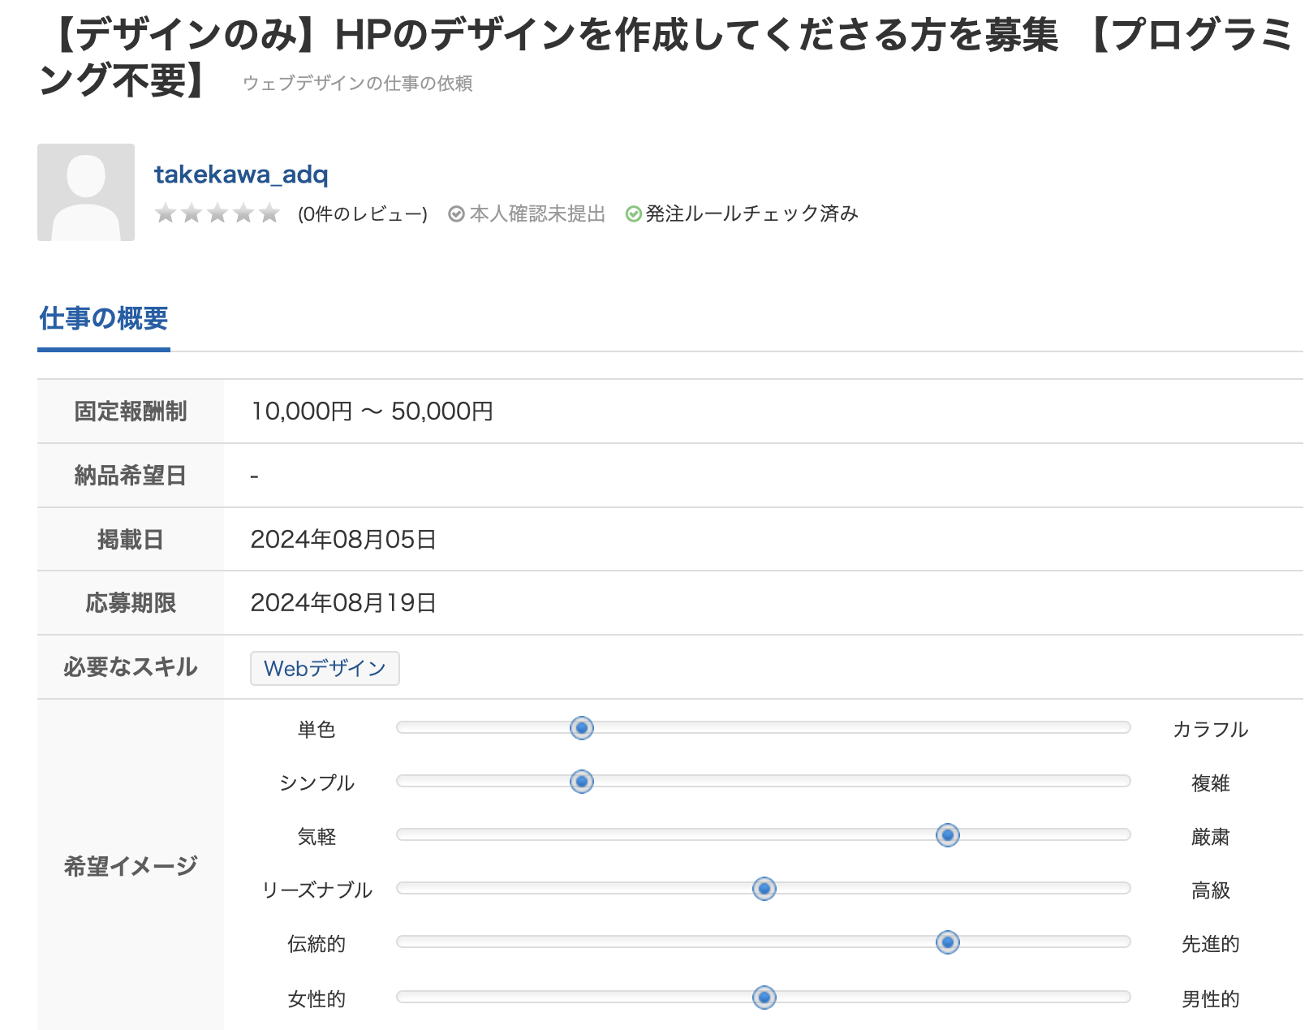Click the 伝統的 slider start label

(316, 944)
